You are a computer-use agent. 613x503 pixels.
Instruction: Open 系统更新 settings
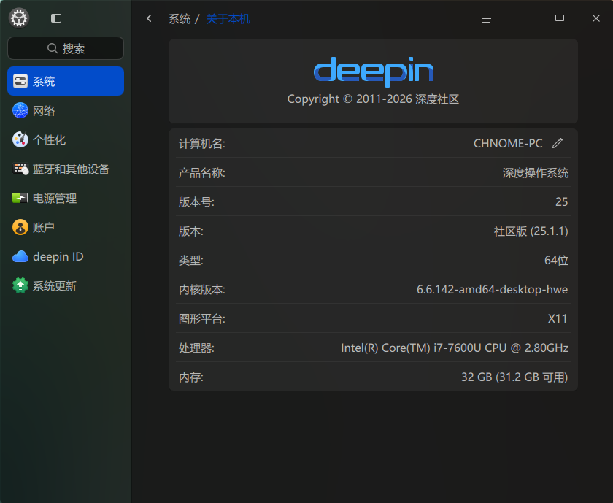pyautogui.click(x=66, y=286)
